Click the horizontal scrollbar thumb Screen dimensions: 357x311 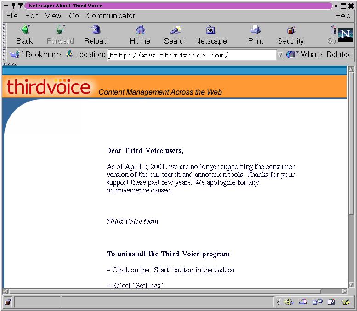point(165,291)
